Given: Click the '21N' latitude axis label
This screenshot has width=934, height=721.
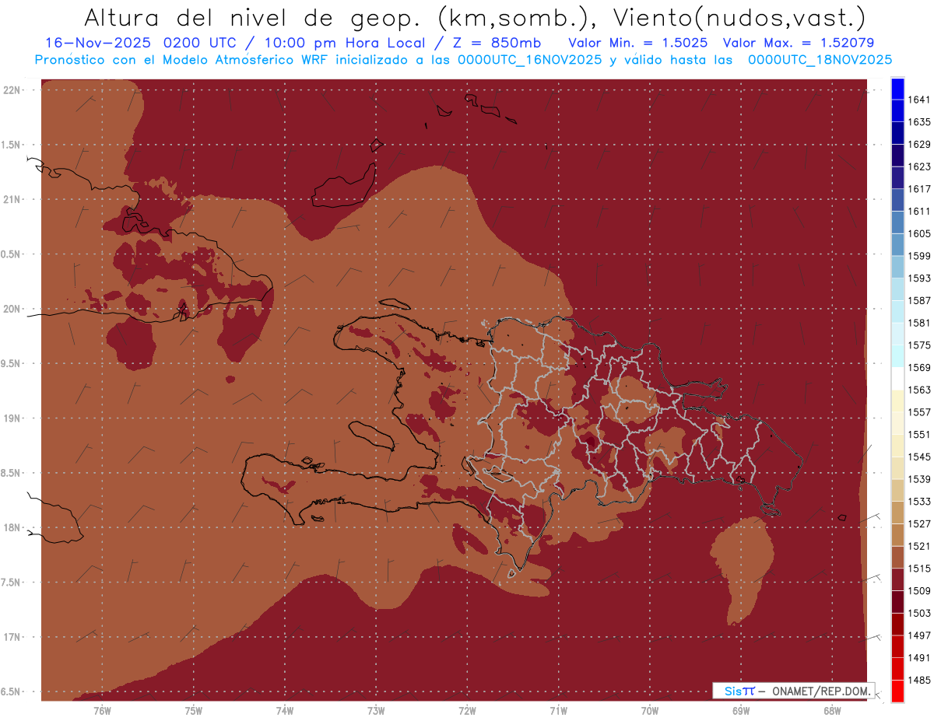Looking at the screenshot, I should 13,200.
